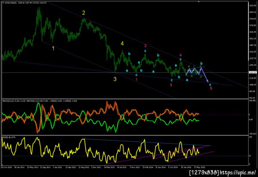Click the 3 Nov 2013 date label
This screenshot has width=258, height=177.
pyautogui.click(x=135, y=167)
